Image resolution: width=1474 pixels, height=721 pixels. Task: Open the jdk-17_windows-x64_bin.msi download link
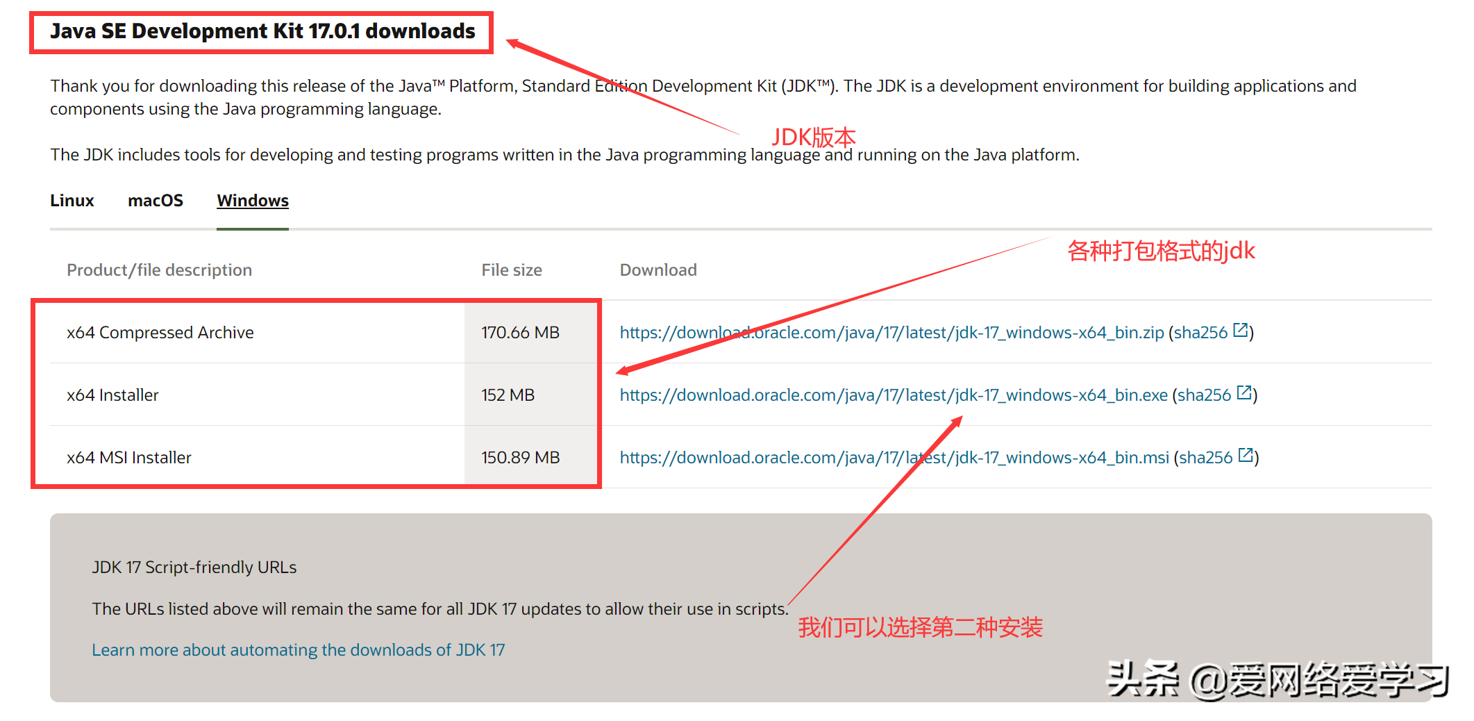[x=894, y=458]
